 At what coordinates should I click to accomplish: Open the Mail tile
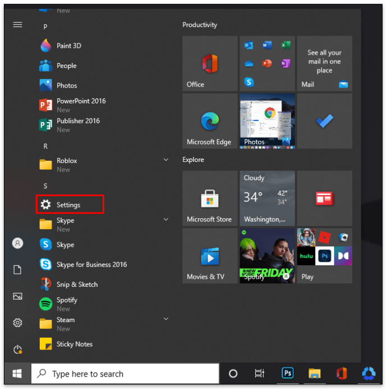325,64
